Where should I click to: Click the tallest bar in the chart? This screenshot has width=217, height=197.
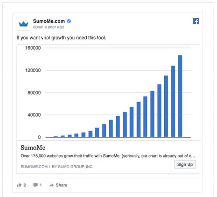coord(180,96)
